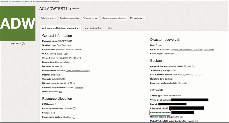Screen dimensions: 229x123
Task: Switch to Tool configuration tab
Action: [x=93, y=28]
